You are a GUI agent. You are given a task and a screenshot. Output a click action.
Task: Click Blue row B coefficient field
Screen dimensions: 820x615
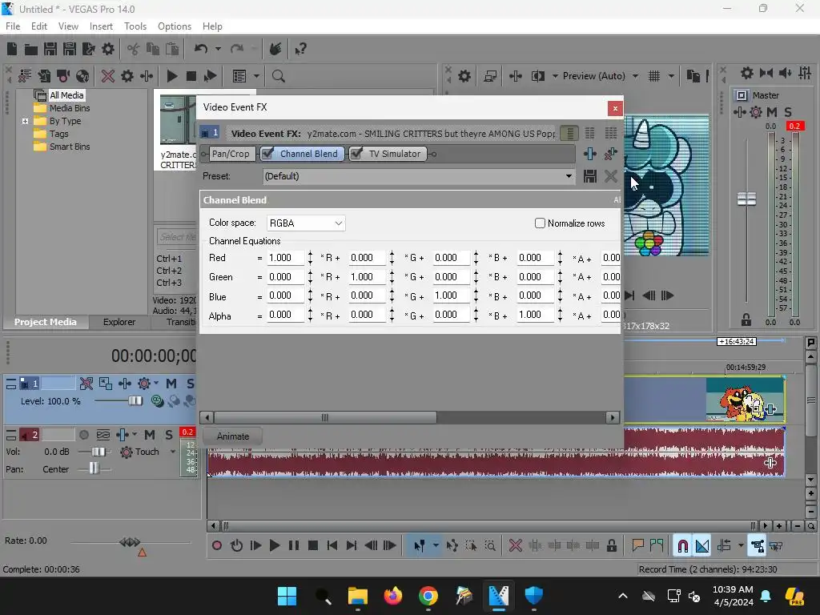click(452, 296)
